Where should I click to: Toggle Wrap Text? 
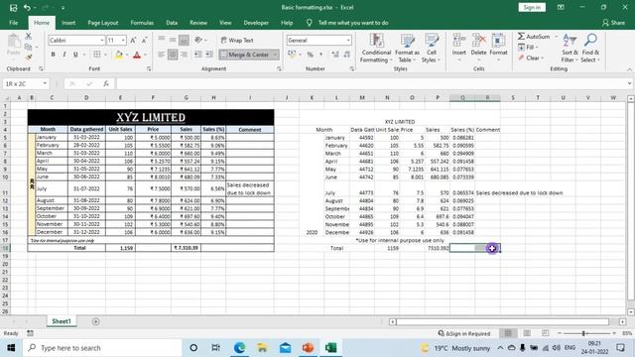237,40
